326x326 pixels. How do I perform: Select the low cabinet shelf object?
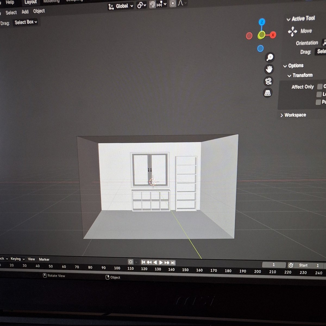(x=151, y=200)
